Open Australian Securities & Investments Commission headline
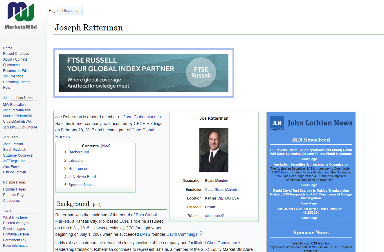This screenshot has height=252, width=384. click(311, 164)
